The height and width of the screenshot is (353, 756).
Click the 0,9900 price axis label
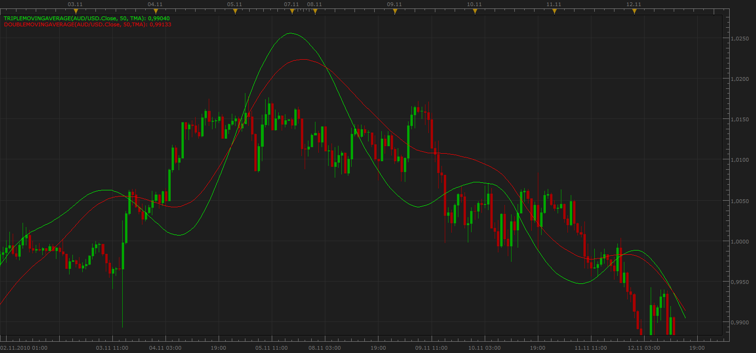click(x=740, y=322)
